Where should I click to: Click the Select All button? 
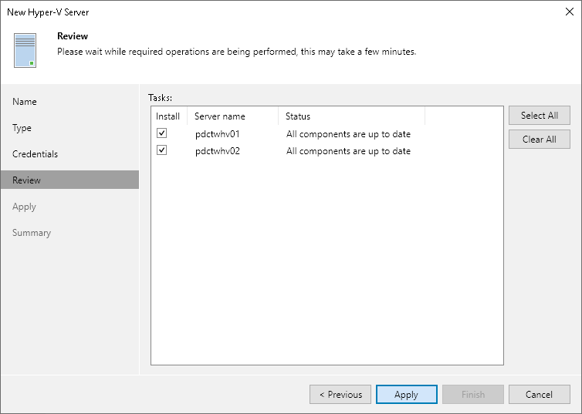540,116
